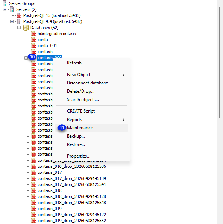The image size is (223, 224).
Task: Expand the selected contasis_000 database node
Action: tap(26, 58)
